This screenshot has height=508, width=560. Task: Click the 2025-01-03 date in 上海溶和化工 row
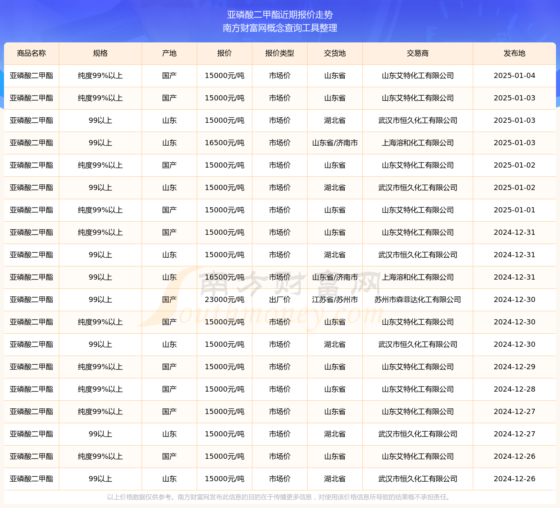pyautogui.click(x=515, y=143)
